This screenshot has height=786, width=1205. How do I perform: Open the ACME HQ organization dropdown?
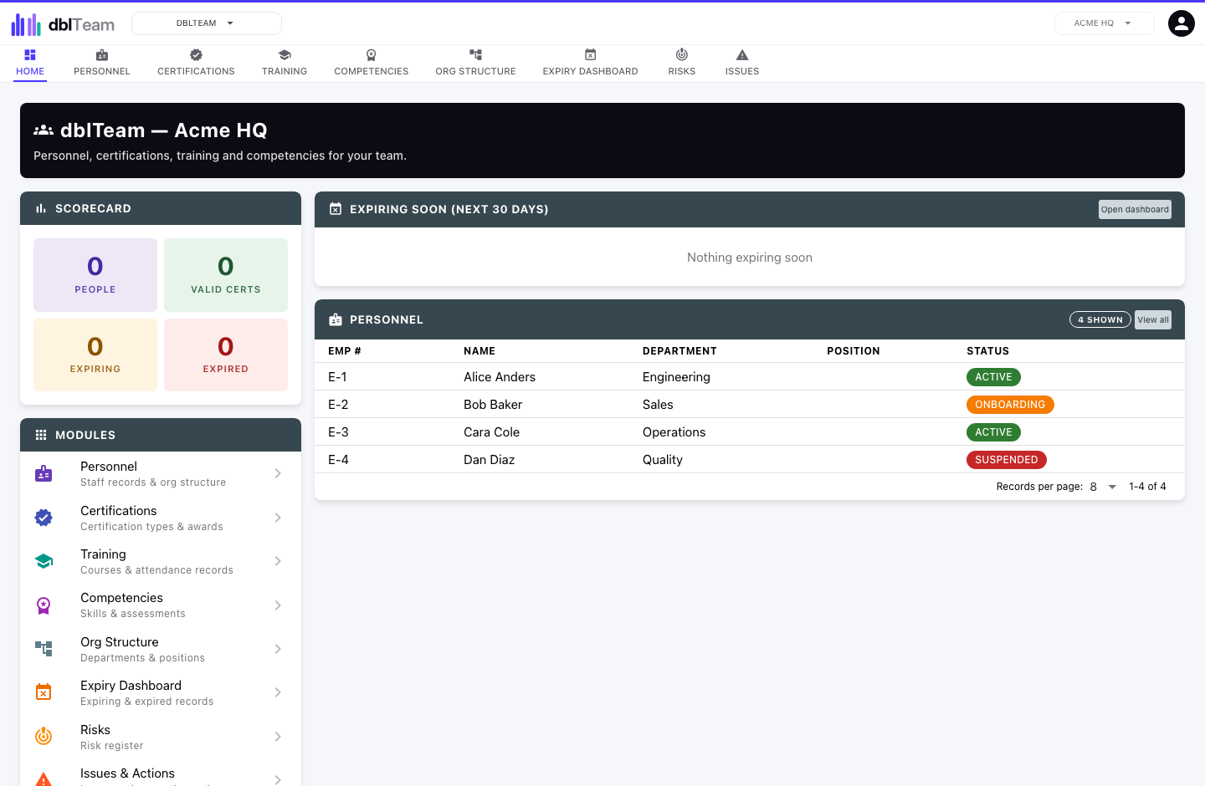(x=1104, y=23)
